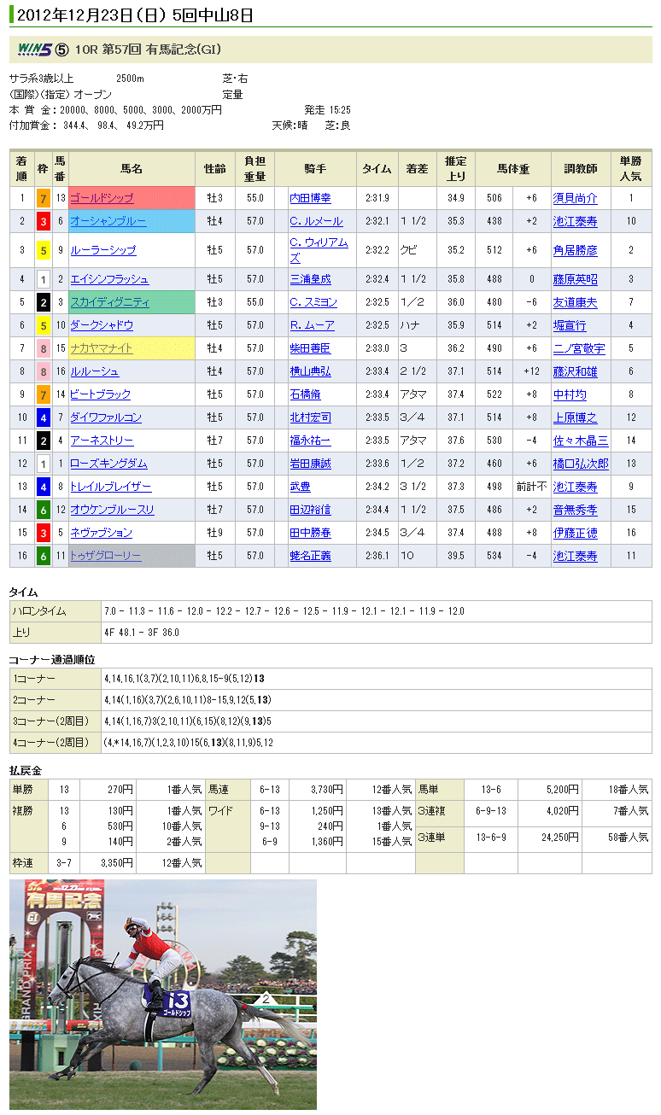Open trainer 上原博之 link
Image resolution: width=661 pixels, height=1115 pixels.
[575, 417]
